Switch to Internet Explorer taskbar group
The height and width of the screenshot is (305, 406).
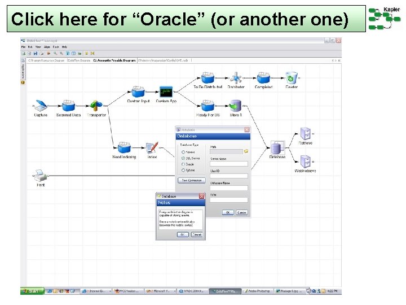[96, 291]
